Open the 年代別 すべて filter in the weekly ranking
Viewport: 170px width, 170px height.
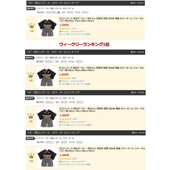coord(85,12)
